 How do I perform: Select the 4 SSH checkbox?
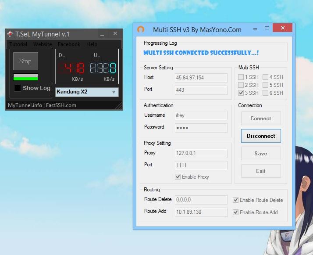265,77
